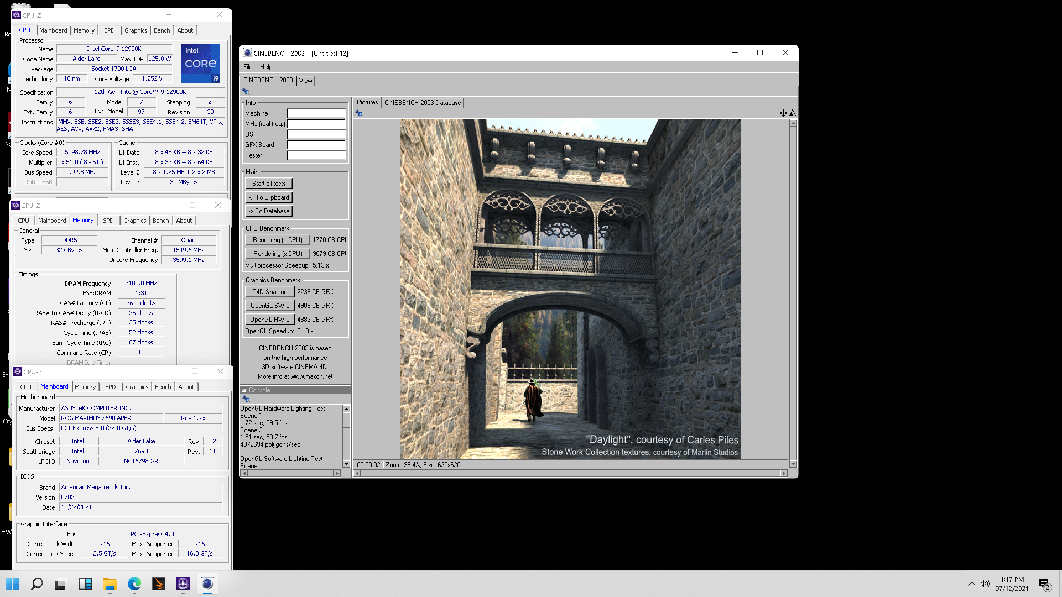Switch to View tab in CINEBENCH

coord(306,80)
